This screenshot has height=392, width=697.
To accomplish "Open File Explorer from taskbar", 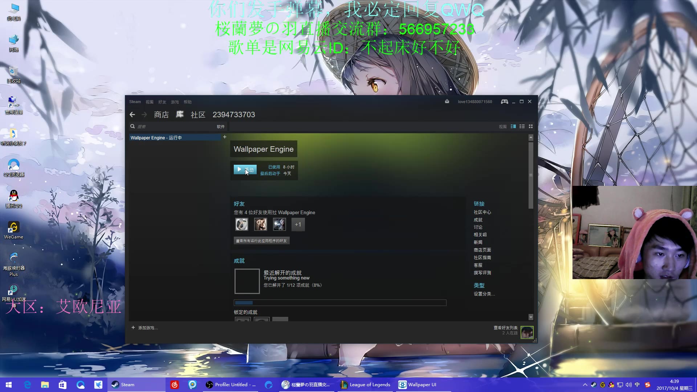I will click(45, 385).
